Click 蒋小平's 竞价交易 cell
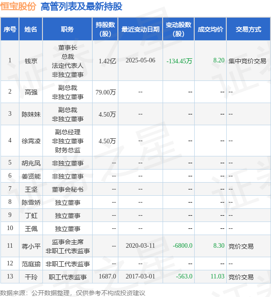 241,246
